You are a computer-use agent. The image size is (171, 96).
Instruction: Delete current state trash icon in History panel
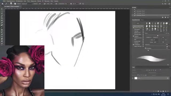[168, 17]
